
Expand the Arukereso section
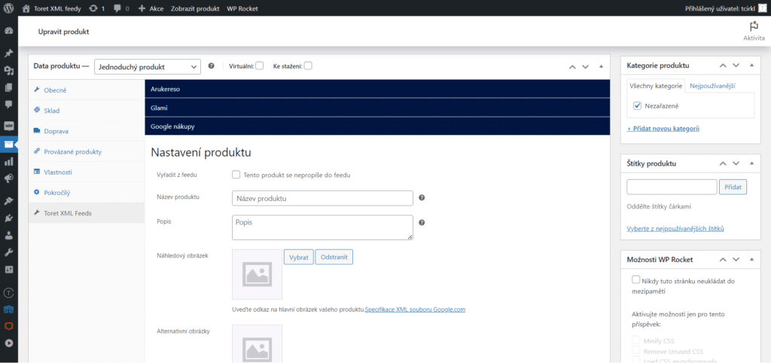pos(377,89)
